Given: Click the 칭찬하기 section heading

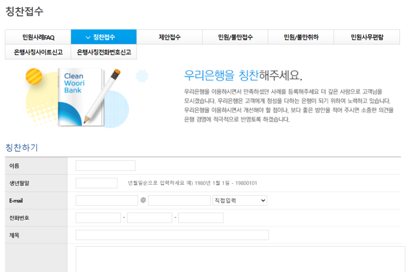Looking at the screenshot, I should coord(22,148).
